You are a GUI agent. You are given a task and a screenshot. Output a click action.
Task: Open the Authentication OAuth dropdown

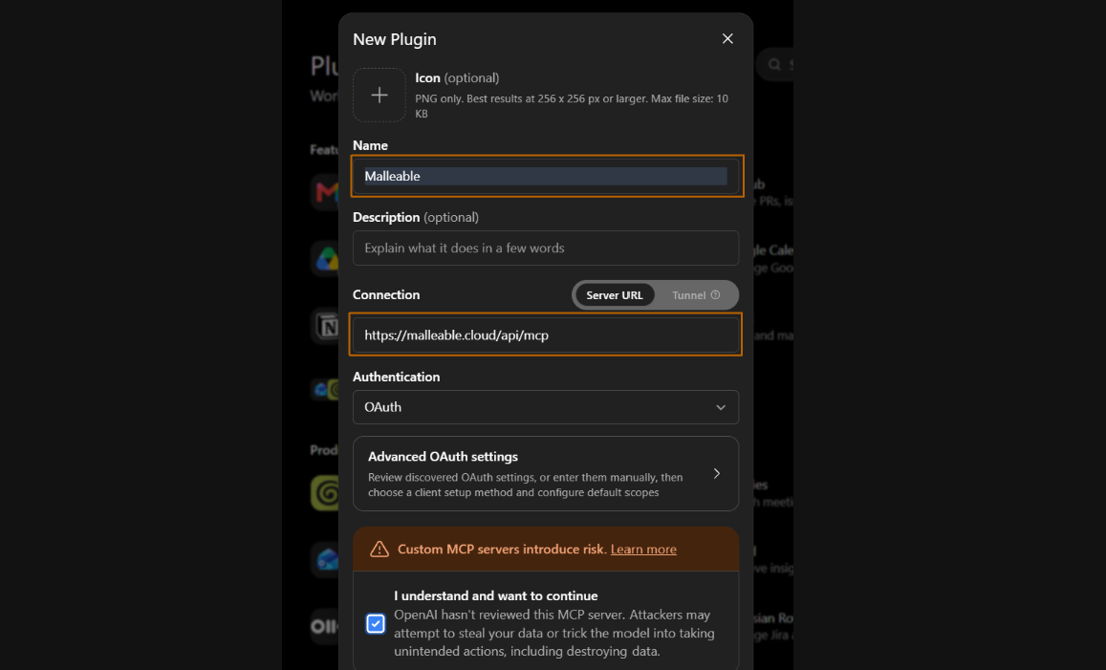pyautogui.click(x=546, y=407)
